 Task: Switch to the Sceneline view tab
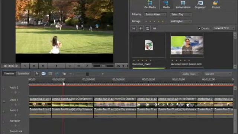pyautogui.click(x=23, y=74)
